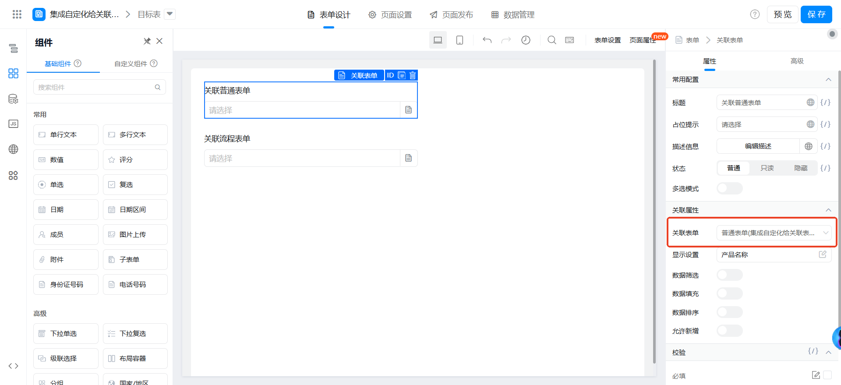Screen dimensions: 841x385
Task: Delete the selected 关联表单 component
Action: coord(413,75)
